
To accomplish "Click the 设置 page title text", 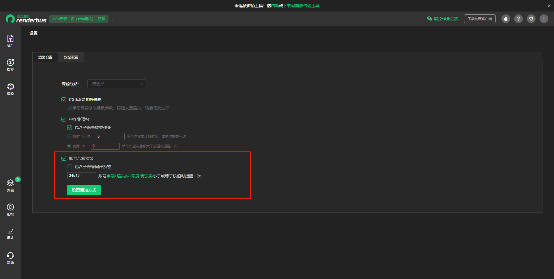I will click(33, 33).
